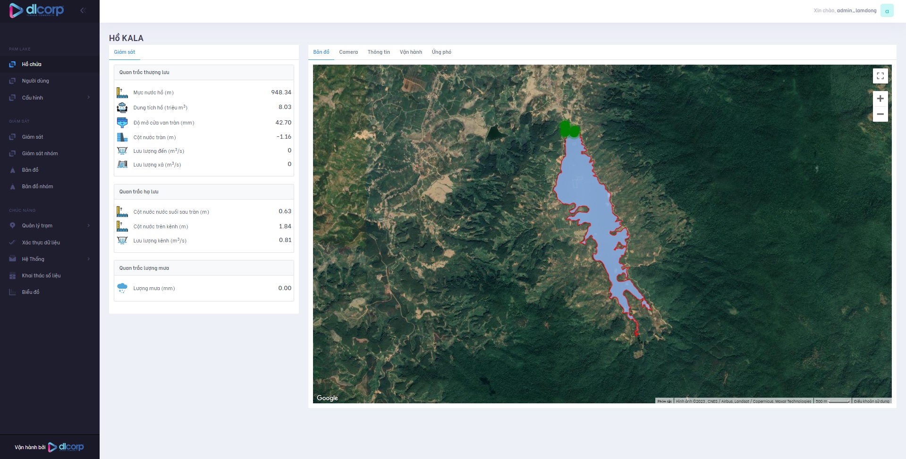
Task: Switch to the Camera tab
Action: (348, 52)
